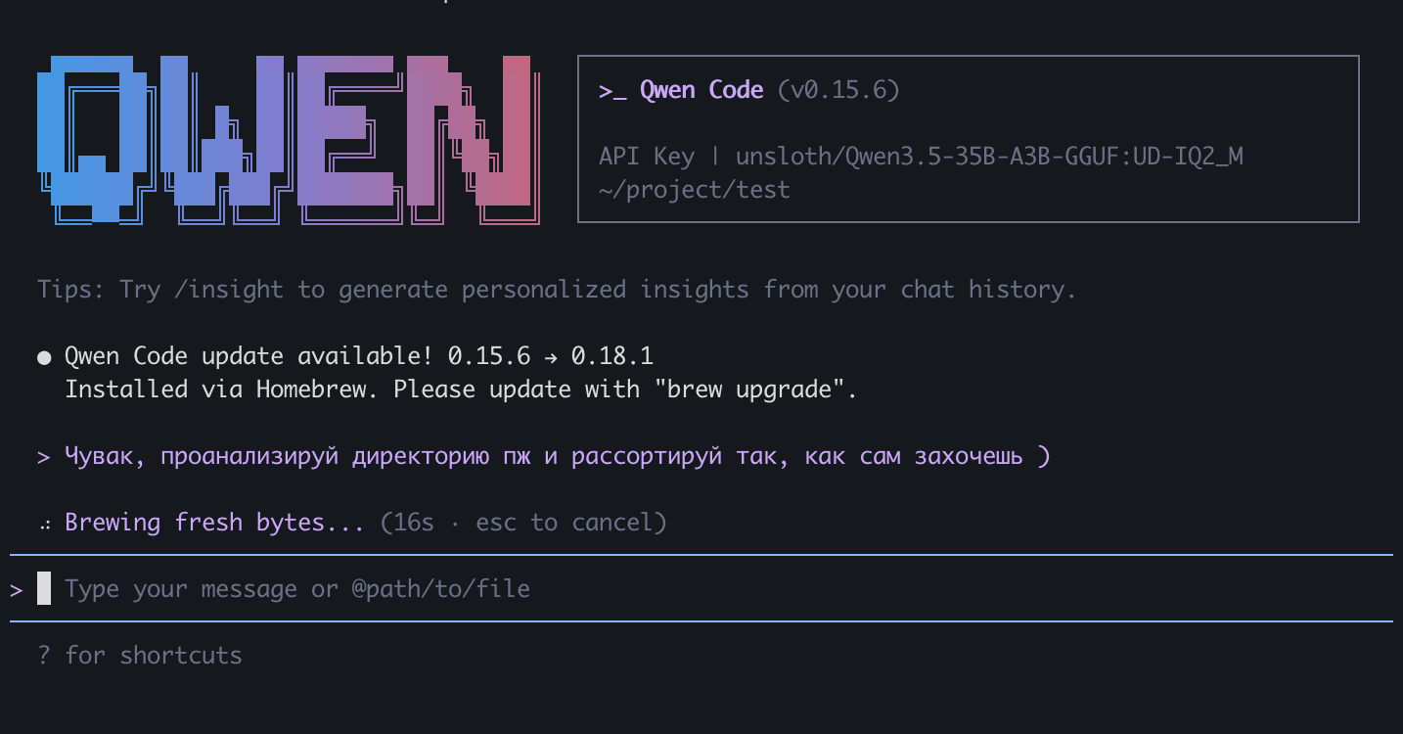Select the model name unsloth/Qwen3.5-35B-A3B-GGUF:UD-IQ2_M

(x=989, y=157)
